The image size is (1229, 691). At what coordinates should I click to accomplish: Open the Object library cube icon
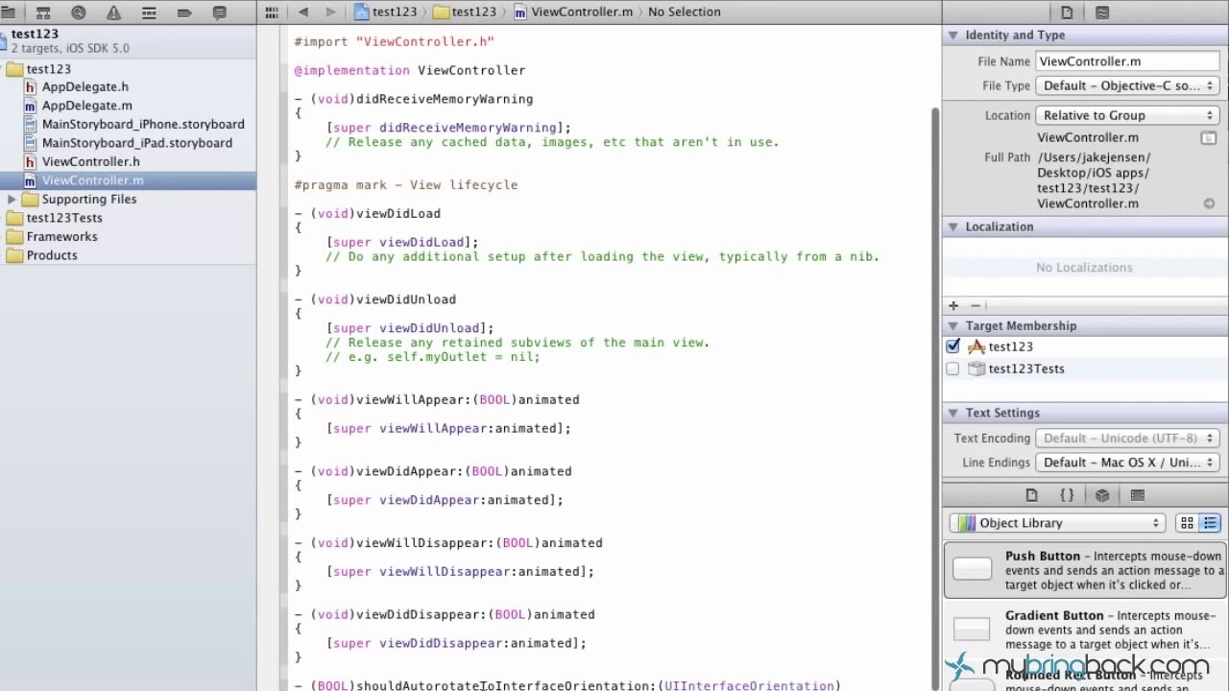pos(1102,495)
